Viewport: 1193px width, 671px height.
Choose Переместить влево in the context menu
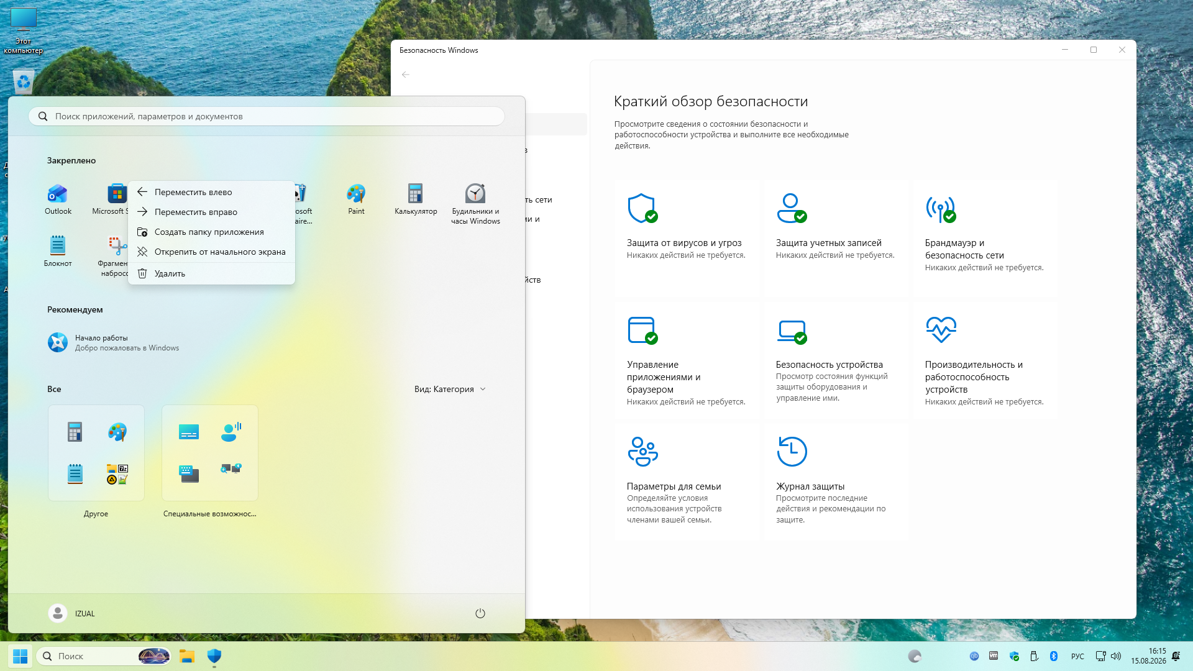pyautogui.click(x=211, y=192)
